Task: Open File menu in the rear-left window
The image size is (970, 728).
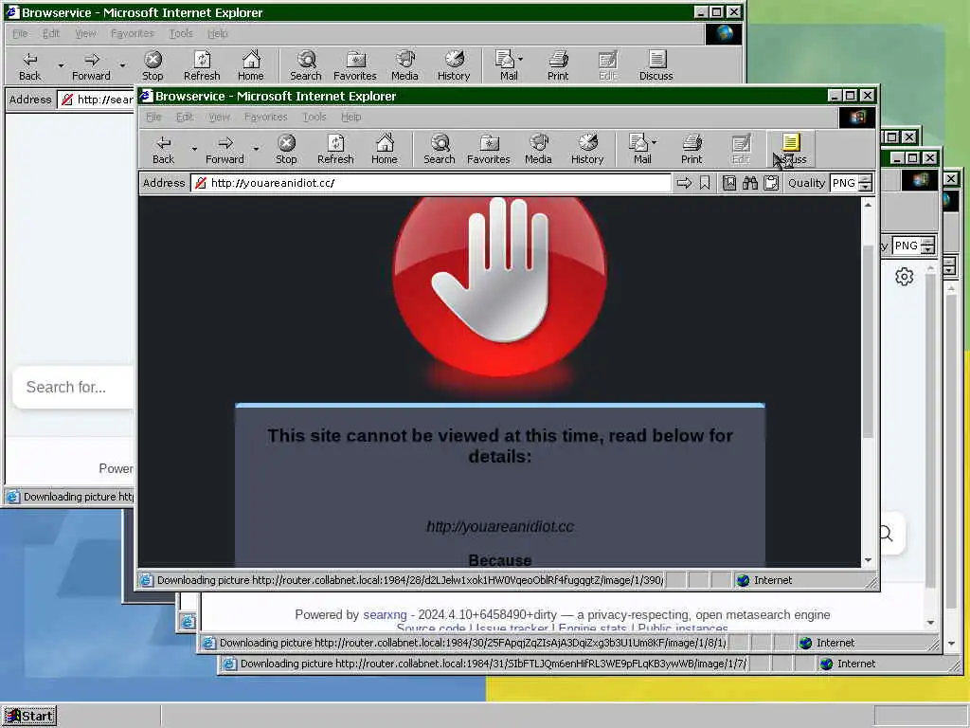Action: click(x=20, y=33)
